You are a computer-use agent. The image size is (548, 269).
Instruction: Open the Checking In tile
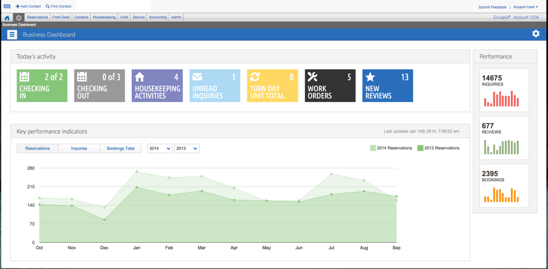click(x=42, y=85)
